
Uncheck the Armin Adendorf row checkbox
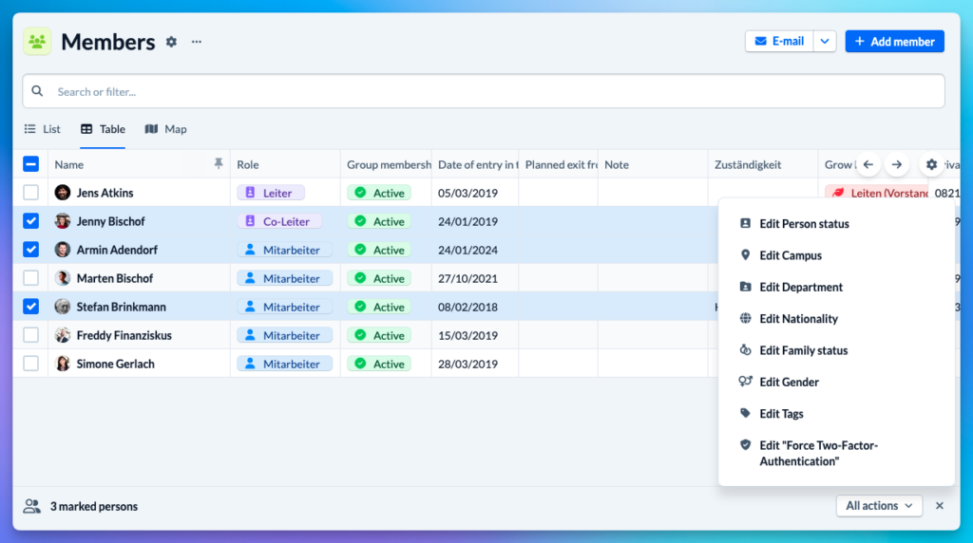pos(30,249)
